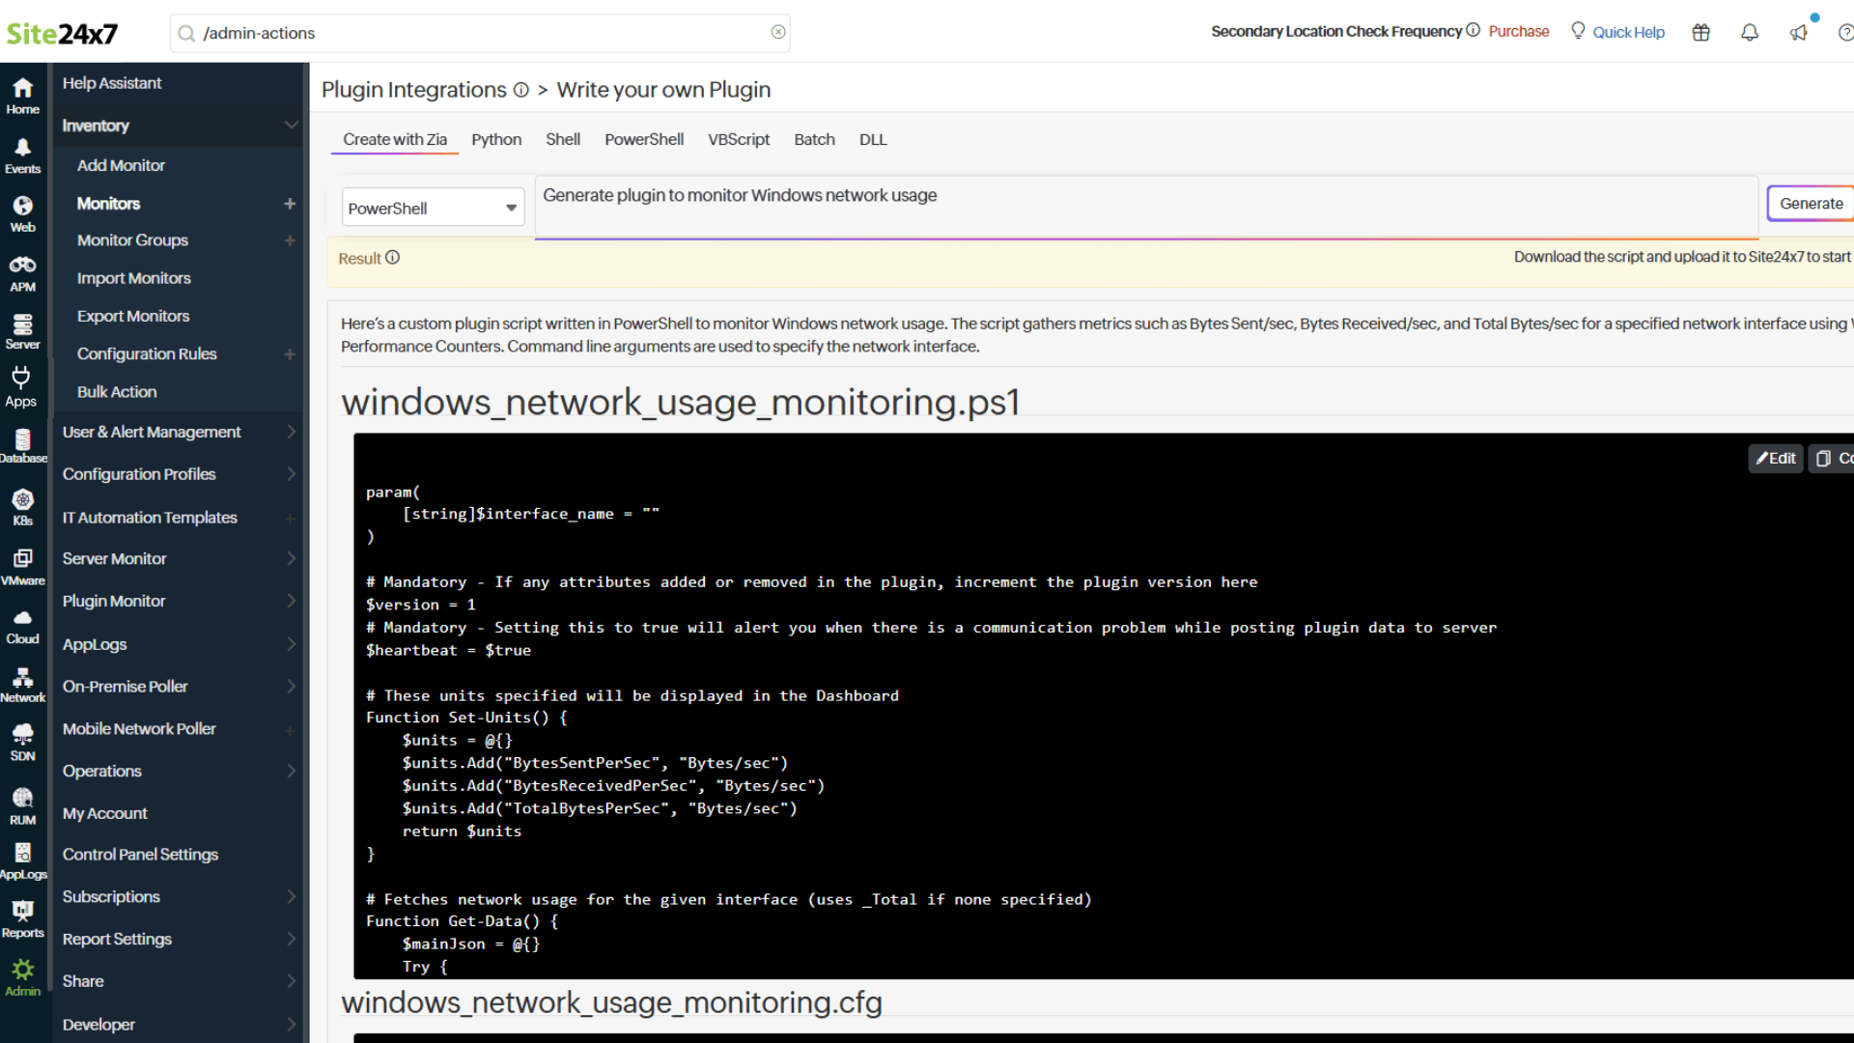1854x1043 pixels.
Task: Click the info icon beside Secondary Location Check Frequency
Action: pyautogui.click(x=1473, y=30)
